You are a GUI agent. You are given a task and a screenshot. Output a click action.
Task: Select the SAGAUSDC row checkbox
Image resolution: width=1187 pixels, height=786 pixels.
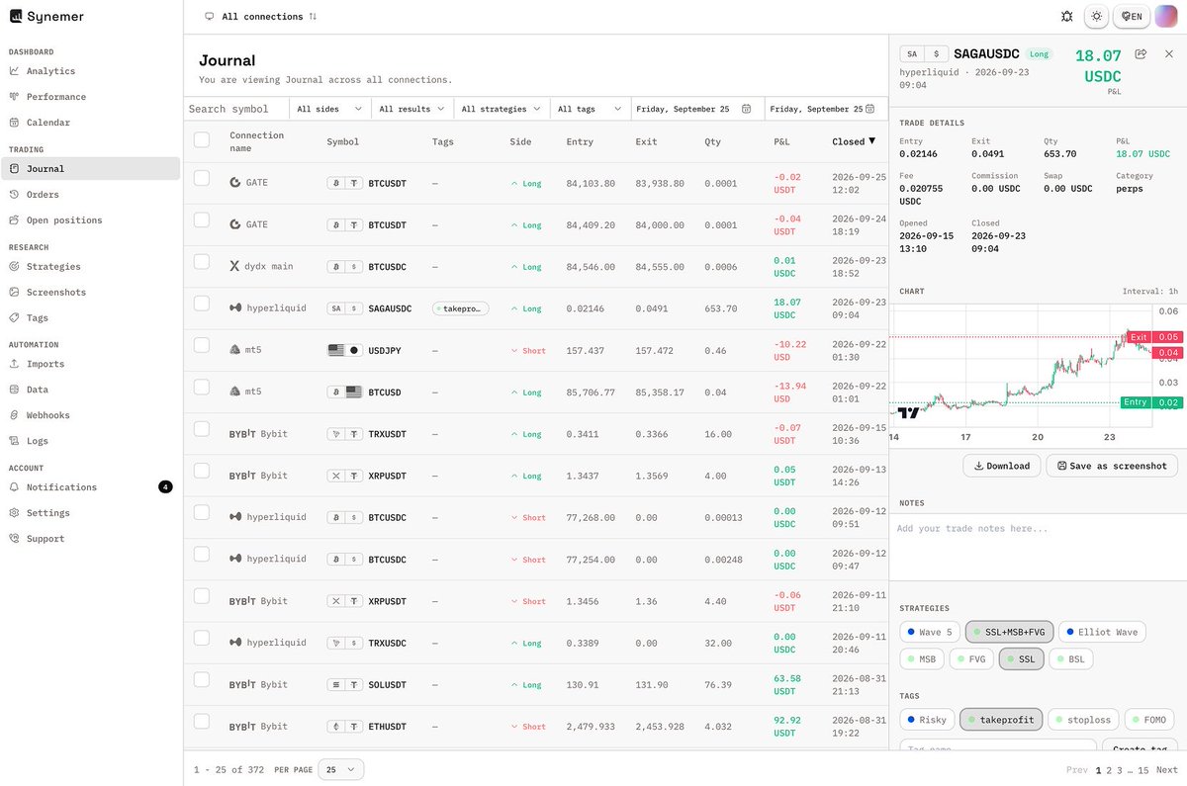tap(202, 304)
